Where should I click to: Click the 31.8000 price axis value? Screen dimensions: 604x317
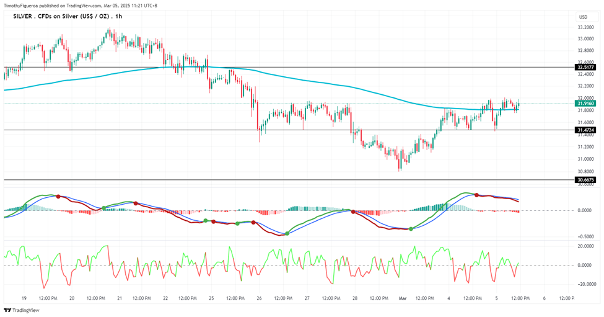point(585,110)
